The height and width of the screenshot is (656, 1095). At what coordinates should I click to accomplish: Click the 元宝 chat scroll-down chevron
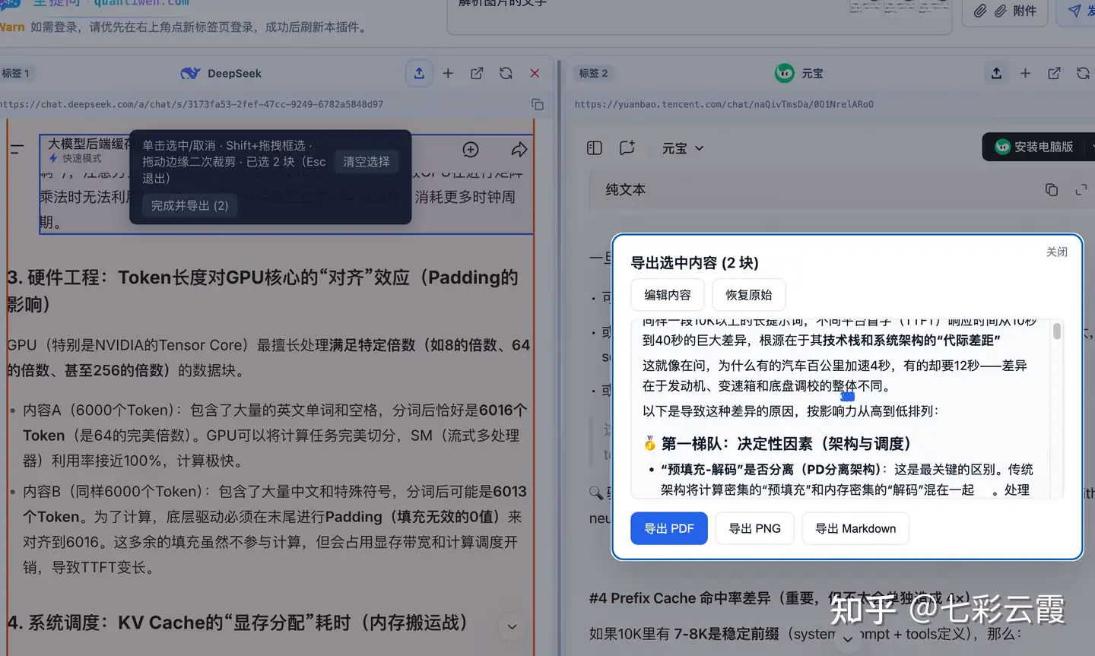click(x=848, y=639)
